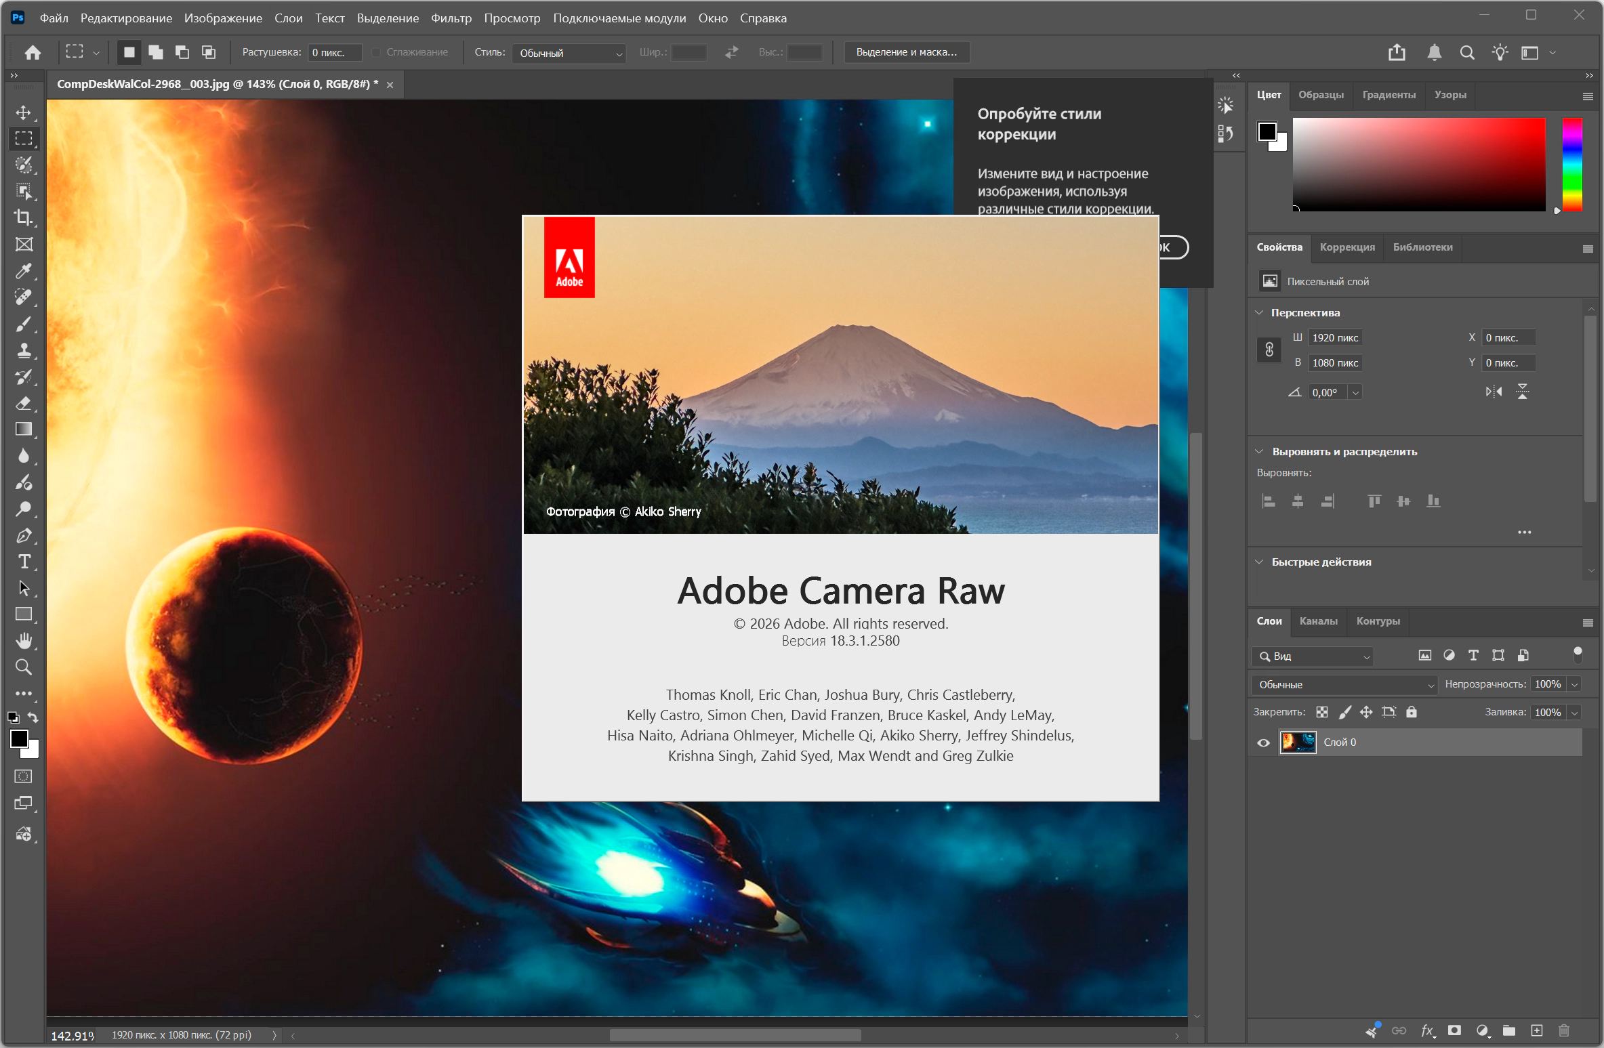
Task: Pick a color in the color field
Action: 1419,164
